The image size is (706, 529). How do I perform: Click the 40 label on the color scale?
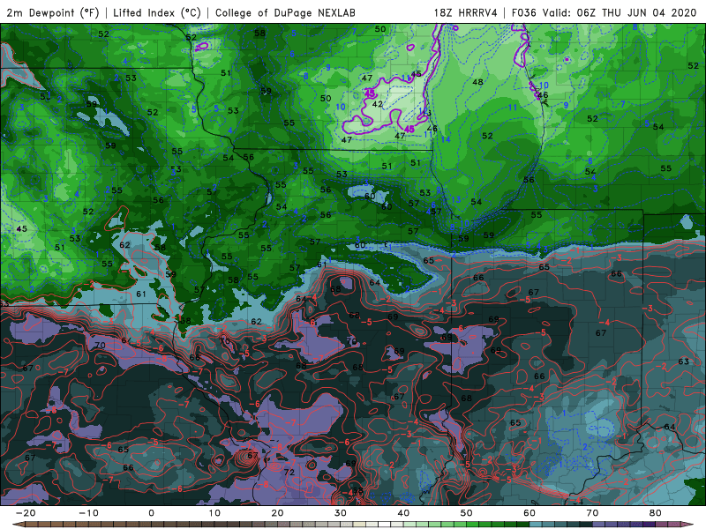click(403, 513)
